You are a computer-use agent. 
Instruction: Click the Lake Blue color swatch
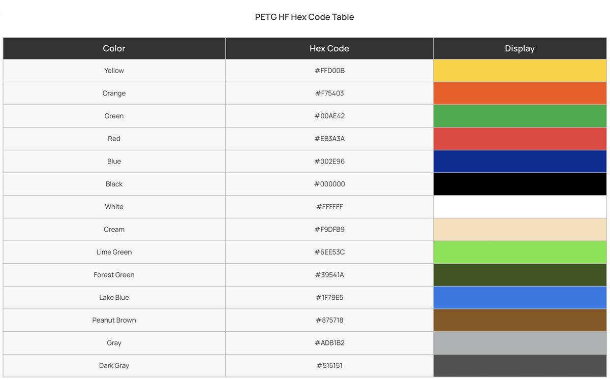pyautogui.click(x=520, y=298)
